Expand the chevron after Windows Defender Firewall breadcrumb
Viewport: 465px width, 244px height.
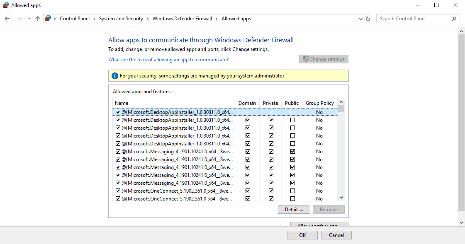[217, 19]
